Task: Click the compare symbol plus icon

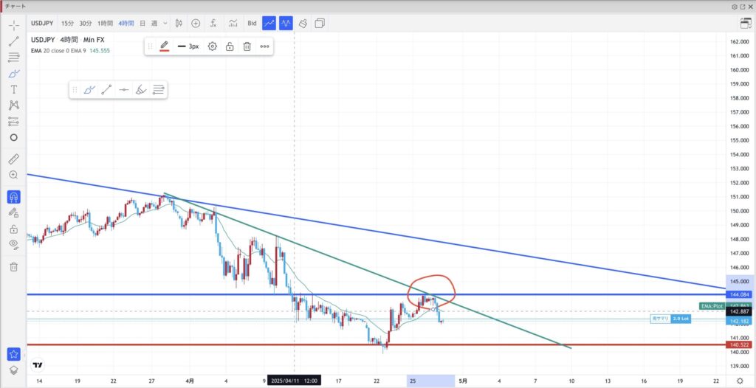Action: (x=196, y=23)
